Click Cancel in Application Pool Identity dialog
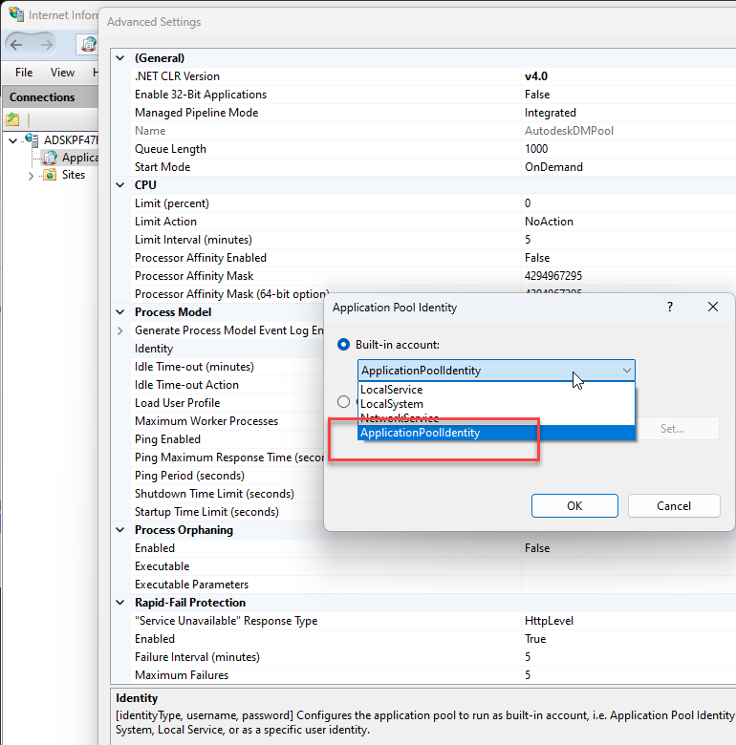736x745 pixels. pos(674,505)
